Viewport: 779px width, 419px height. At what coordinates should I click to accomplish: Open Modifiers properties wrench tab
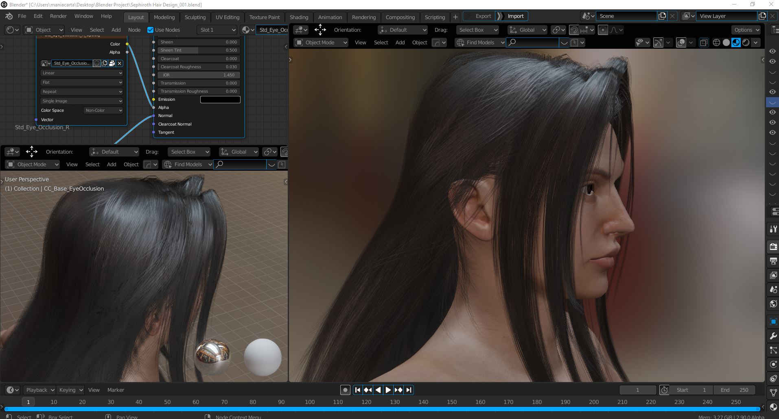[x=773, y=336]
